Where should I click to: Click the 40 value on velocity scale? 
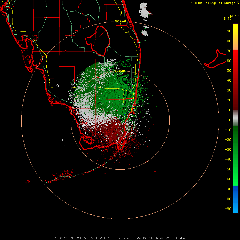point(229,81)
